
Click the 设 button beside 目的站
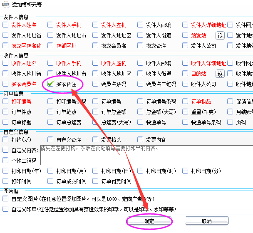[x=220, y=74]
